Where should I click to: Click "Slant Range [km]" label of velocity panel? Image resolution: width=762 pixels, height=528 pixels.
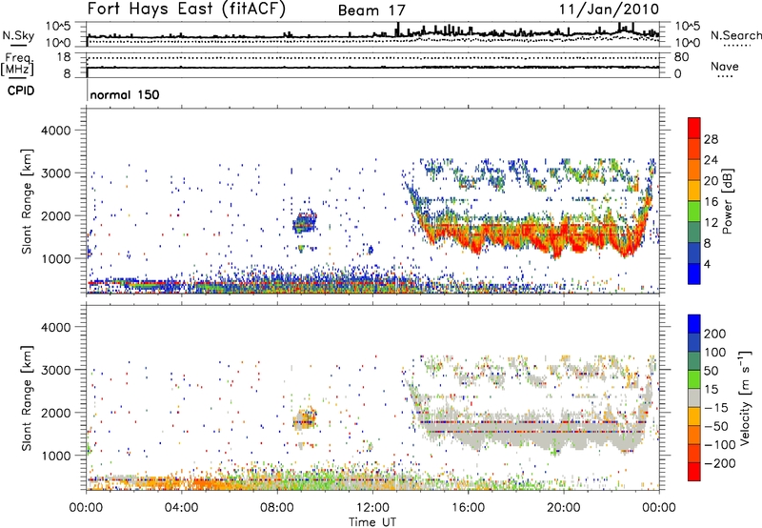tap(27, 398)
